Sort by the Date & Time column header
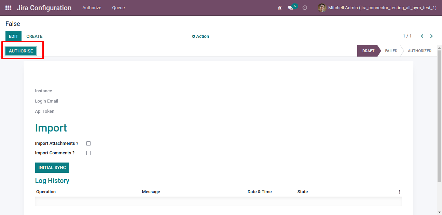 tap(260, 192)
